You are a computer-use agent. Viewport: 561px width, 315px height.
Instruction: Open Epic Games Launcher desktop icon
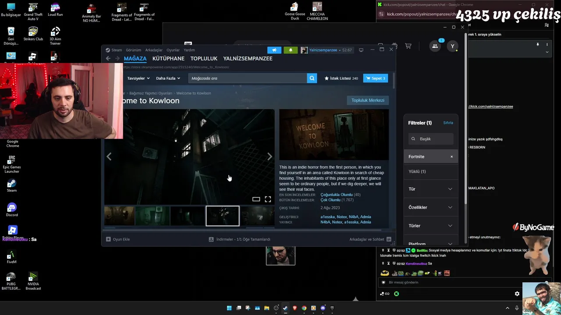(x=12, y=164)
